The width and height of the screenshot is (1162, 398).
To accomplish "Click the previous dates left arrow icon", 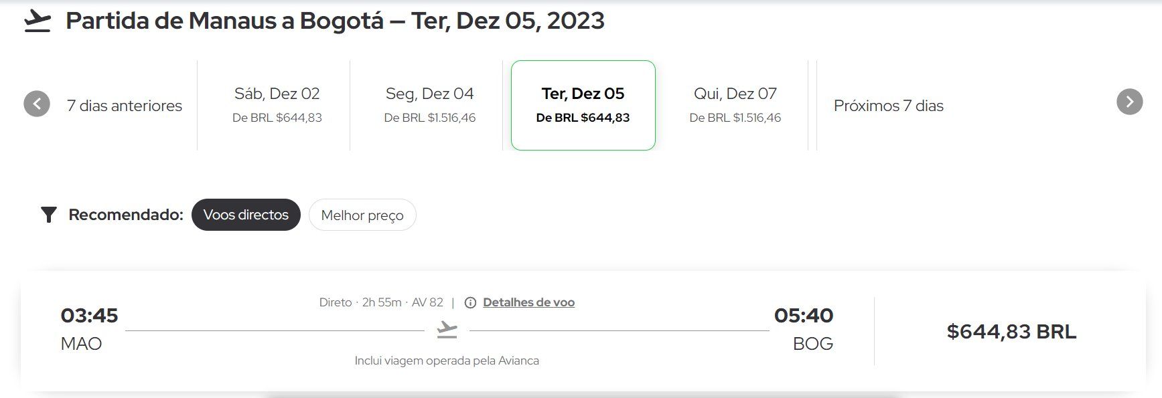I will tap(37, 103).
